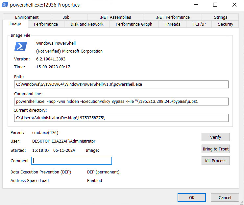The image size is (244, 205).
Task: Click the user DESKTOP-E3A22AF\Administrator text
Action: pos(64,141)
